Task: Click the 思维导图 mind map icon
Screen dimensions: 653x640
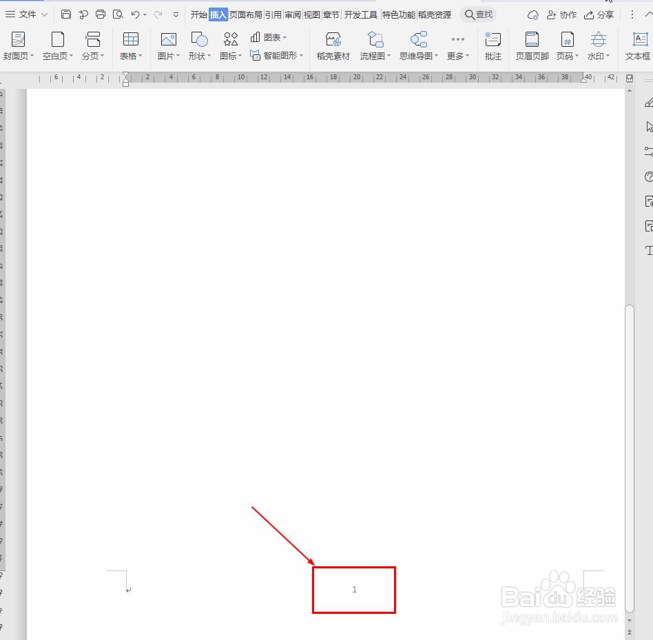Action: click(x=419, y=39)
